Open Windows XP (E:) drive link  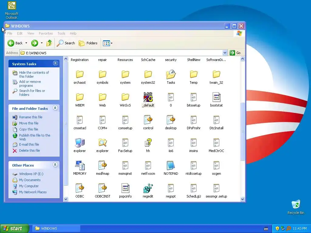click(x=31, y=174)
